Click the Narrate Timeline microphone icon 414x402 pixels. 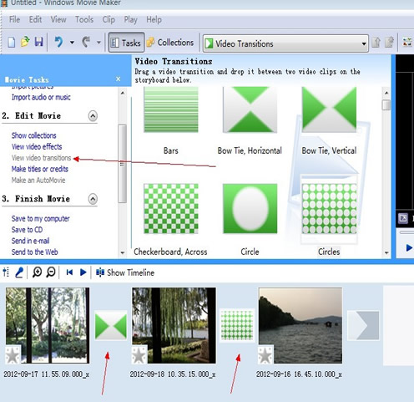pyautogui.click(x=19, y=272)
